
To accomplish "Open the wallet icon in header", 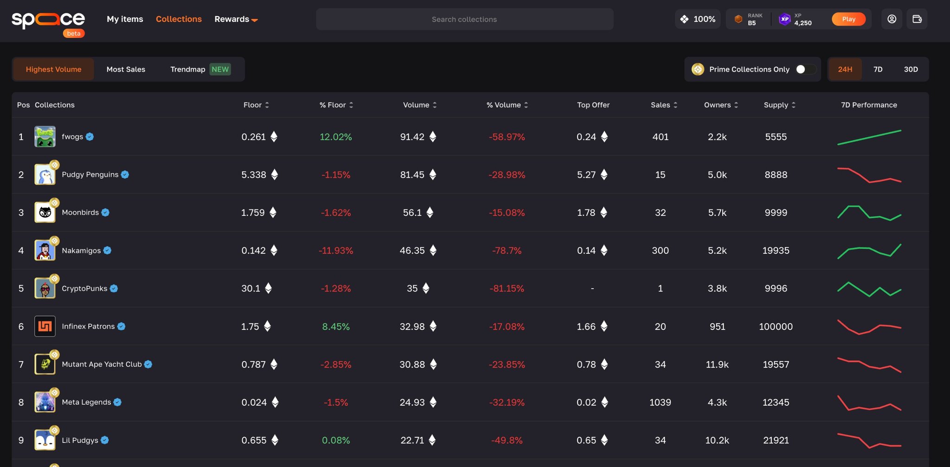I will click(x=917, y=19).
